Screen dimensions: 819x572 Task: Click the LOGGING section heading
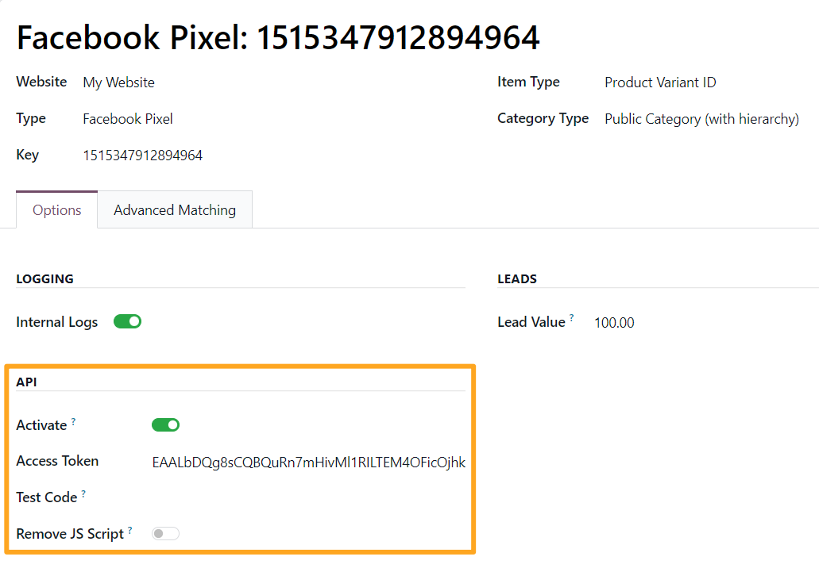click(x=44, y=279)
